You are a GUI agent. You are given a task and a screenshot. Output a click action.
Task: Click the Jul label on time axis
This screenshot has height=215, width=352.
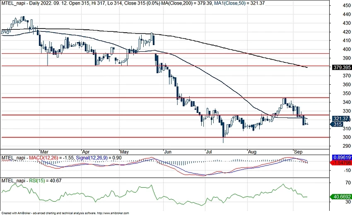(x=209, y=152)
